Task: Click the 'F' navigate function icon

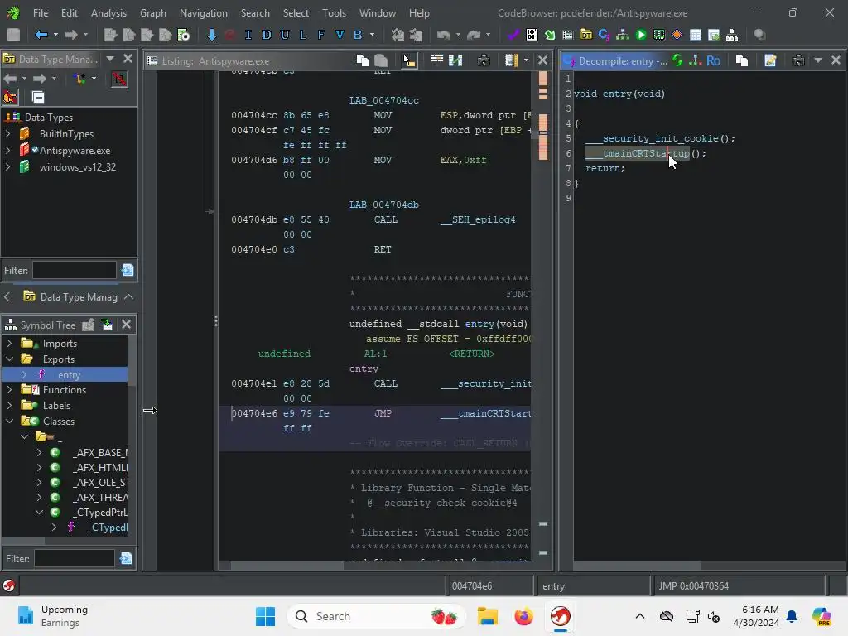Action: tap(320, 35)
